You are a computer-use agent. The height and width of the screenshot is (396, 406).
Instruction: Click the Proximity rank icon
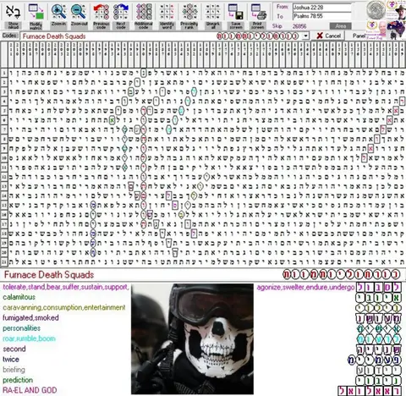pos(189,12)
